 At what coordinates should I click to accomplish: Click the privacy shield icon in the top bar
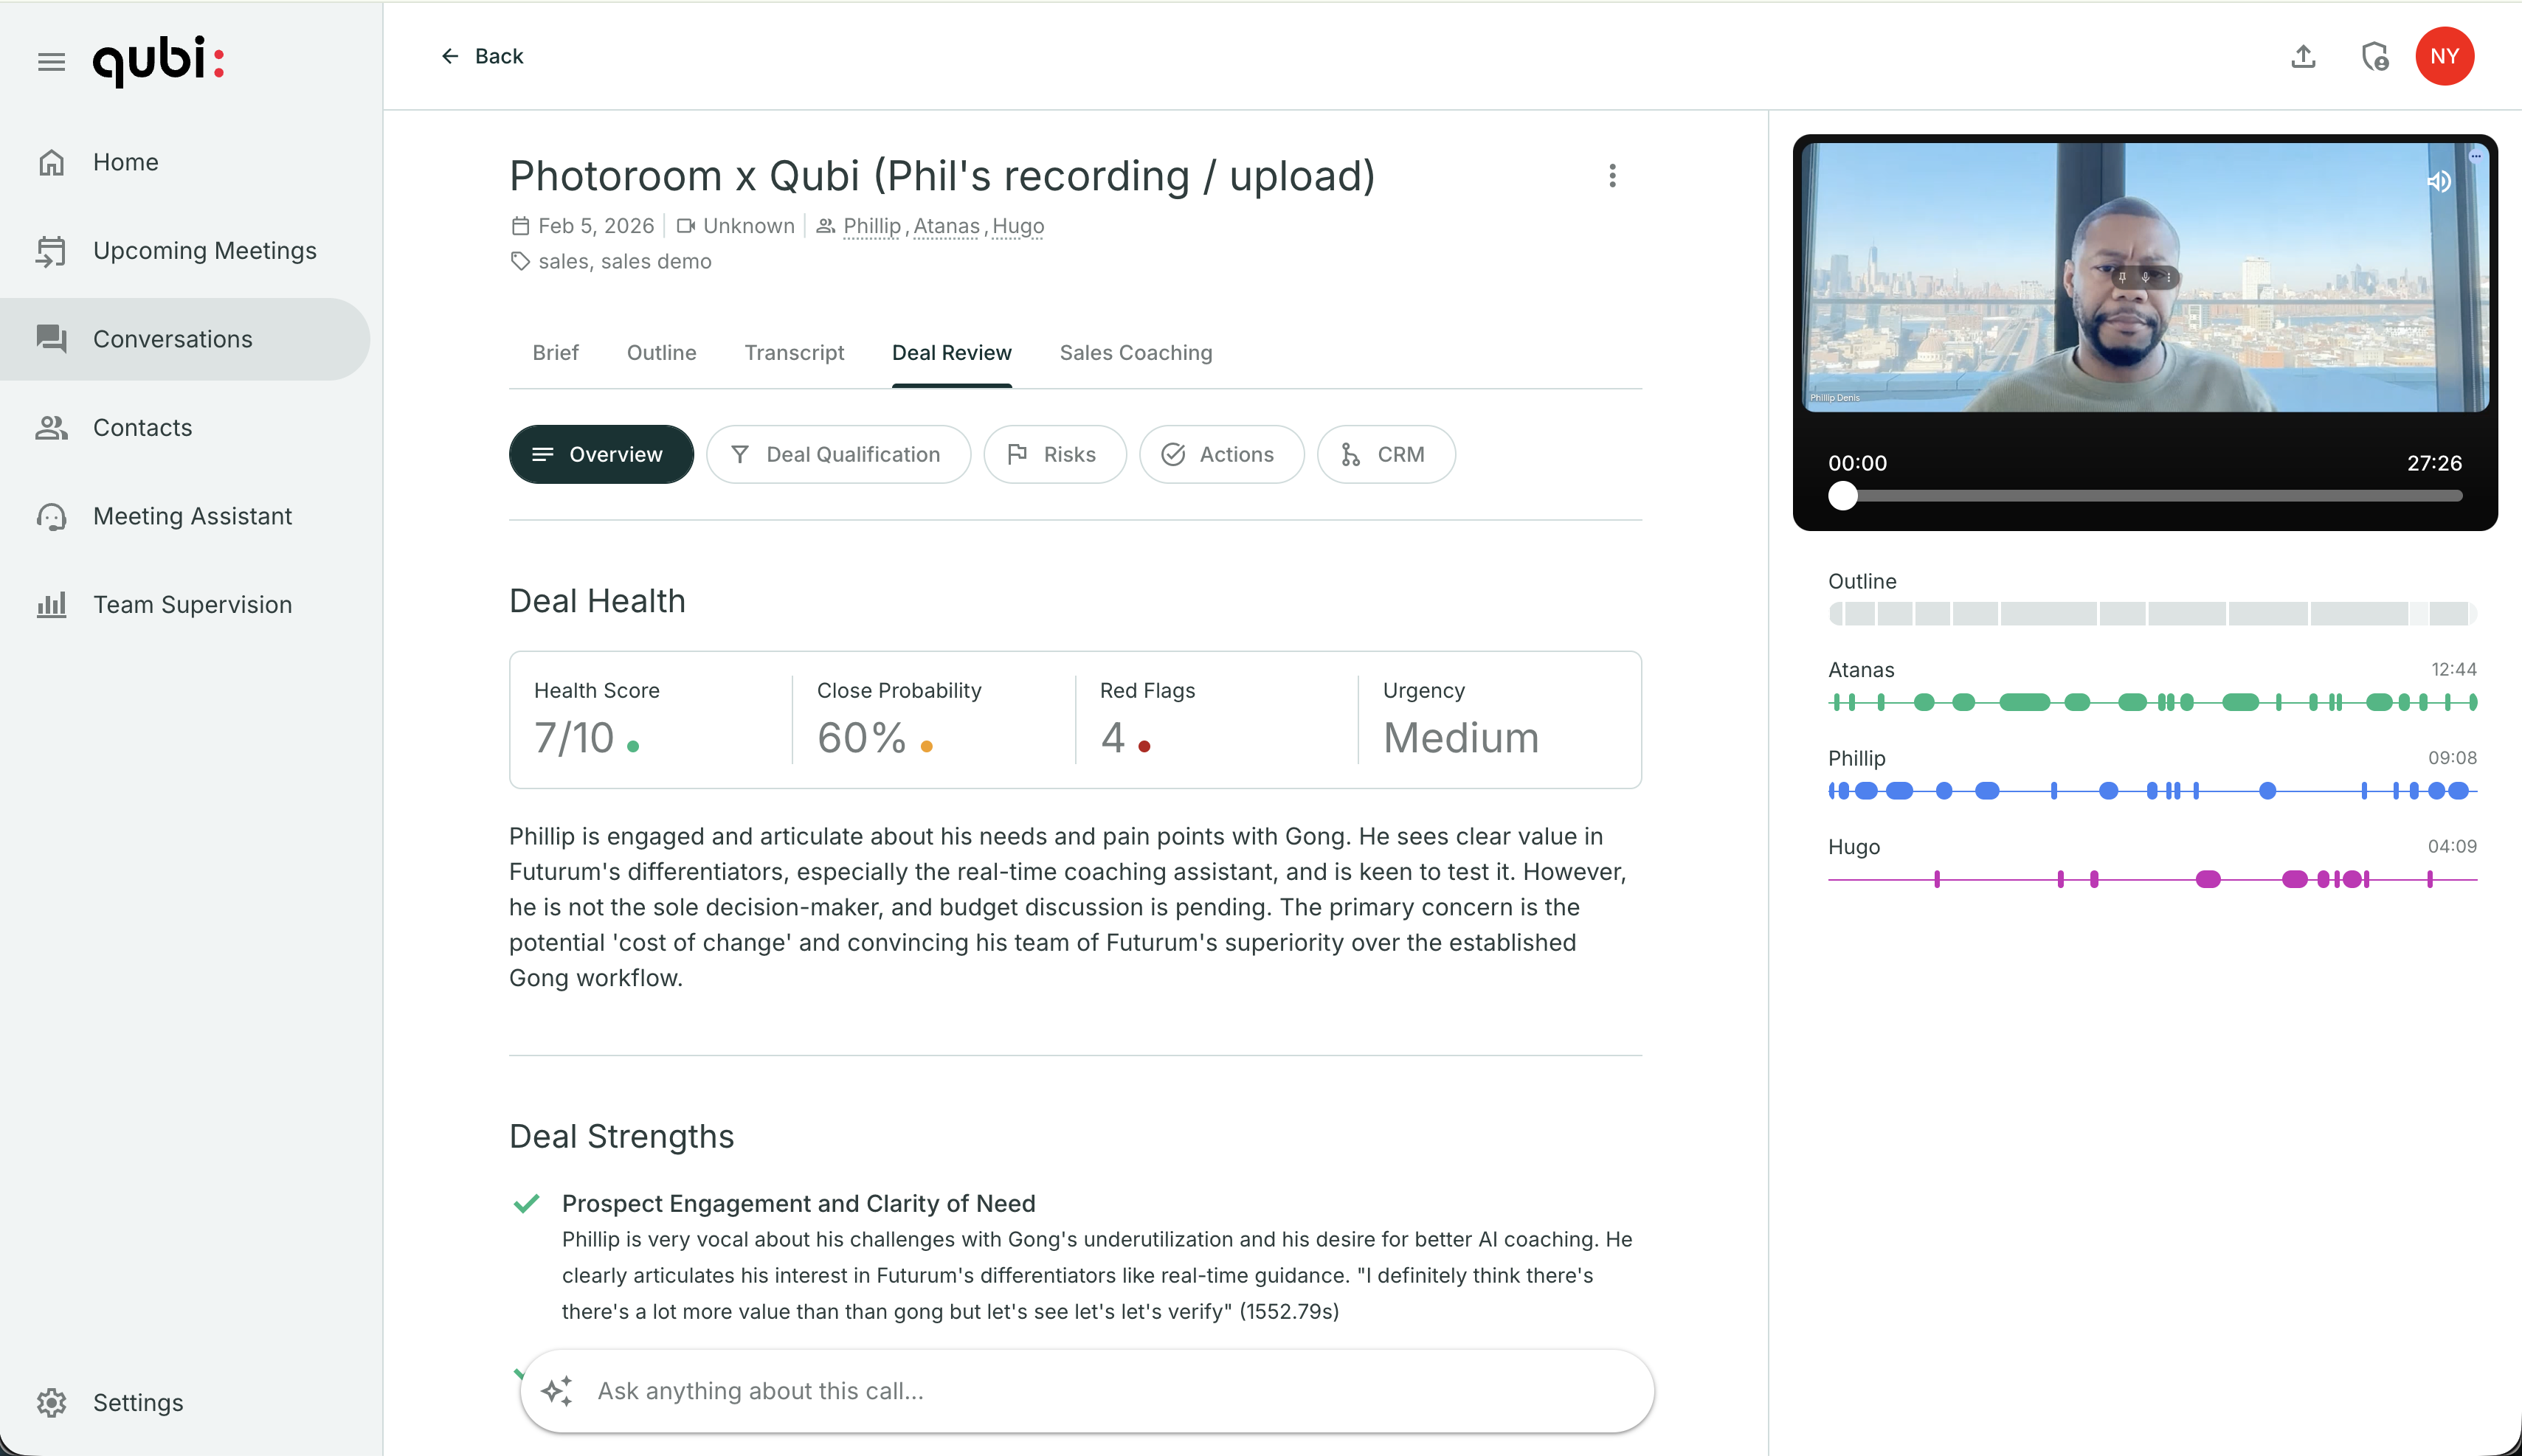pyautogui.click(x=2376, y=57)
